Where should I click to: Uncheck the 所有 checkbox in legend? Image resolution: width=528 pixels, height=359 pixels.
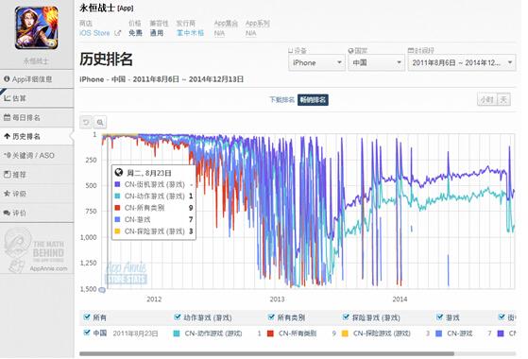(87, 316)
